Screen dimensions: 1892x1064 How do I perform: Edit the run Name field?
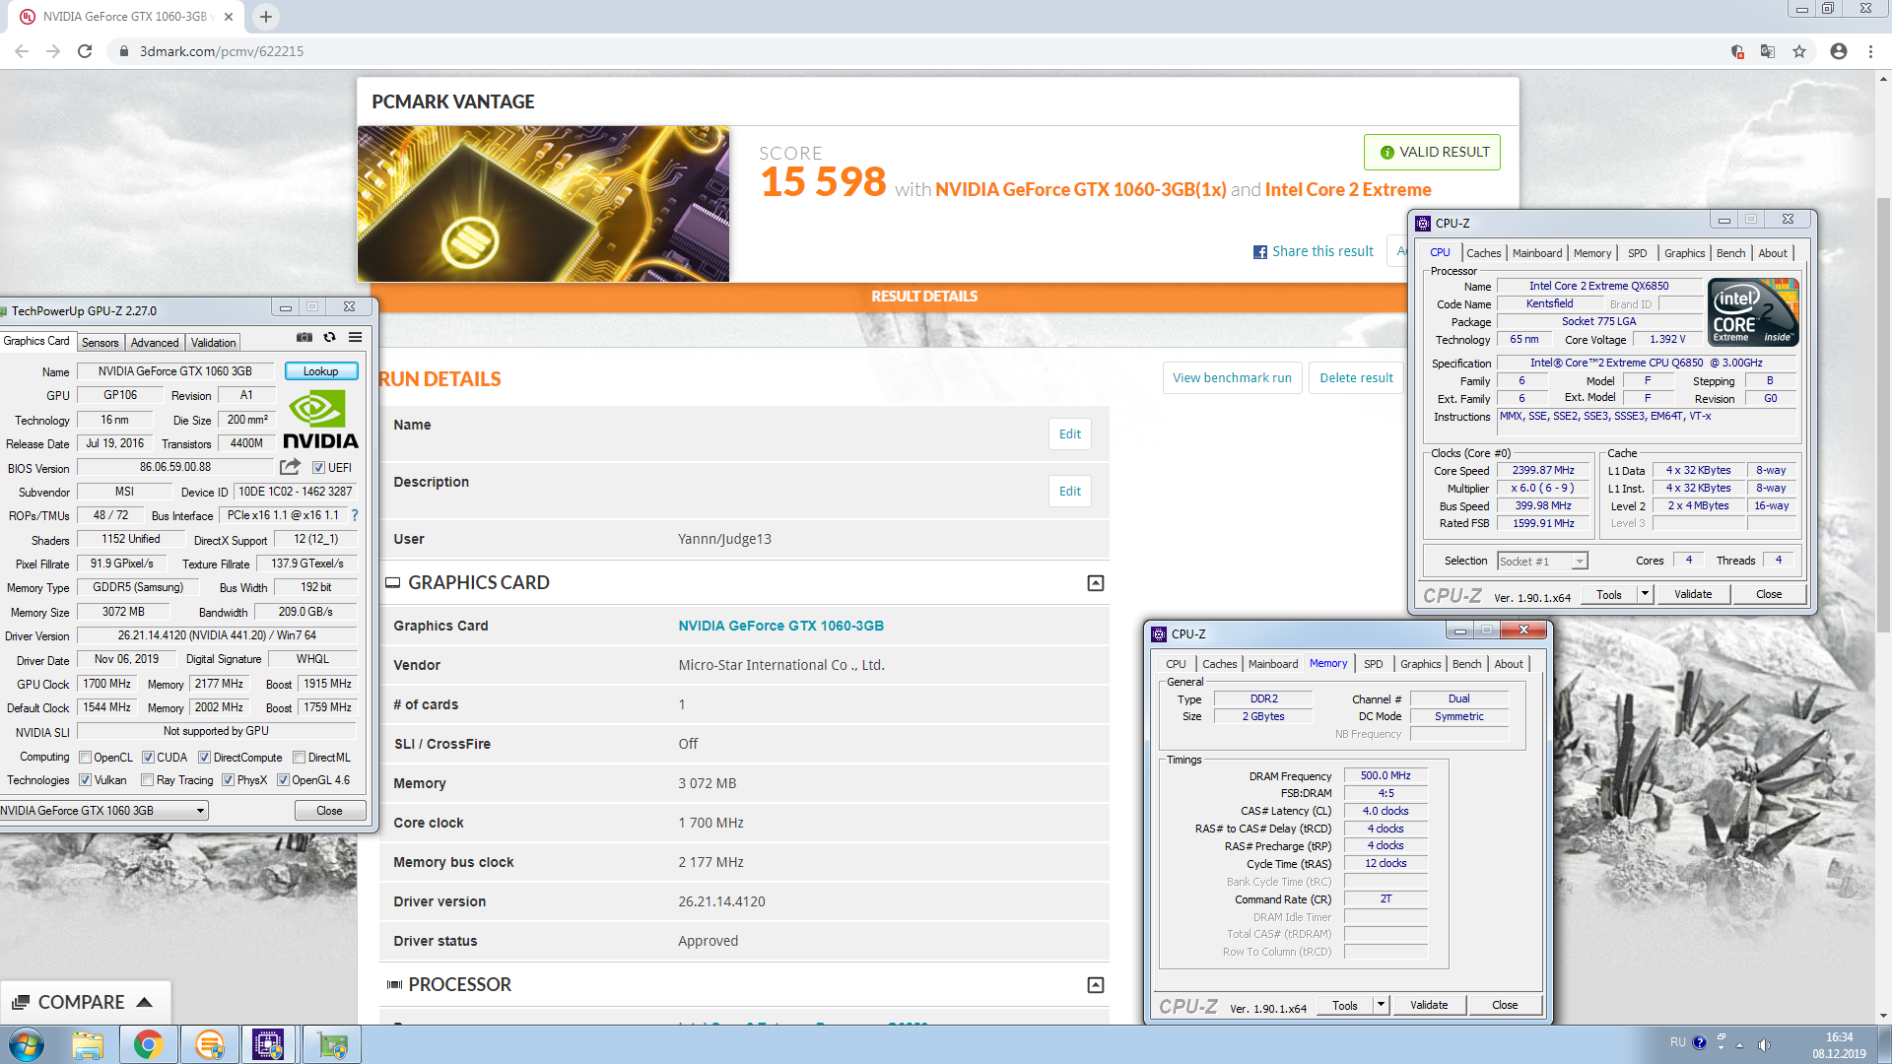click(x=1070, y=434)
